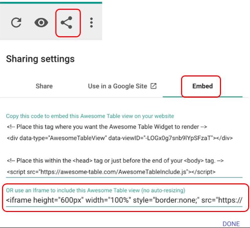
Task: Click the DONE button
Action: pyautogui.click(x=231, y=224)
